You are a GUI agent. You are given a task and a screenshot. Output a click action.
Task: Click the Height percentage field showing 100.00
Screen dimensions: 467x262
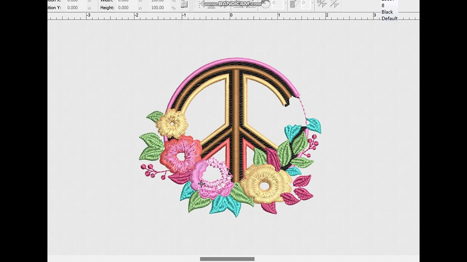[x=159, y=8]
